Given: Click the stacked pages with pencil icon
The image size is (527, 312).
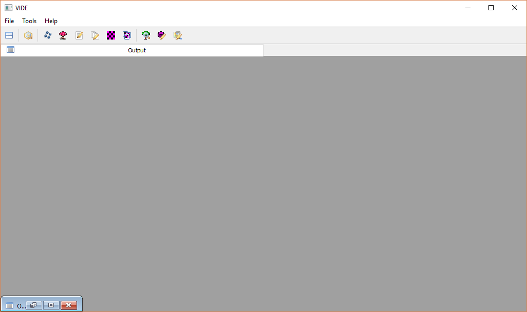Looking at the screenshot, I should pyautogui.click(x=95, y=35).
